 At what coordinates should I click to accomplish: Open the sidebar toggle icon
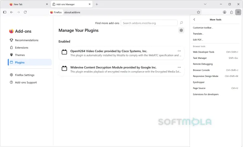(x=5, y=12)
